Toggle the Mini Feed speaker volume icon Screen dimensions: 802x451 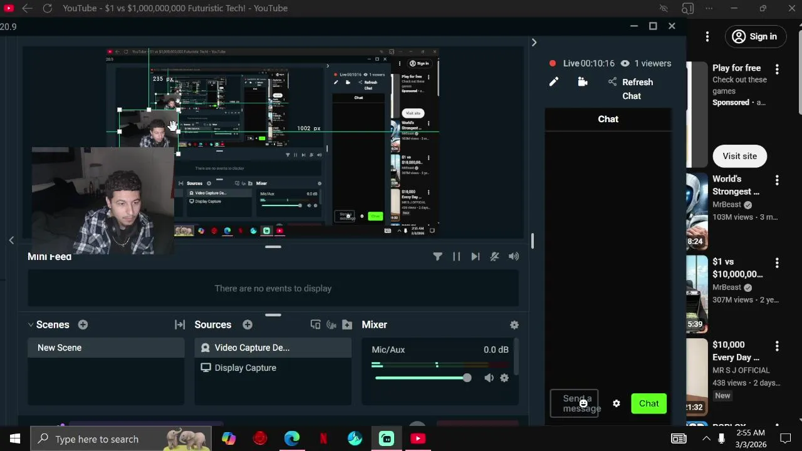(x=514, y=256)
